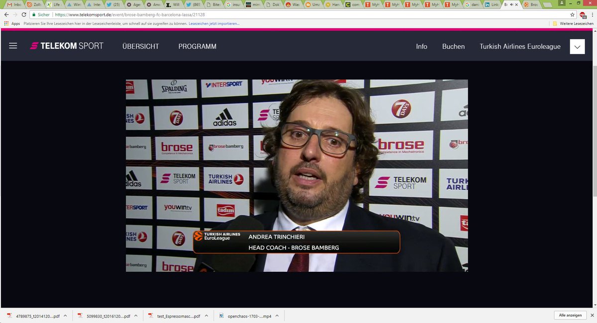This screenshot has height=323, width=597.
Task: Expand options for 5099830 pdf download
Action: [137, 316]
